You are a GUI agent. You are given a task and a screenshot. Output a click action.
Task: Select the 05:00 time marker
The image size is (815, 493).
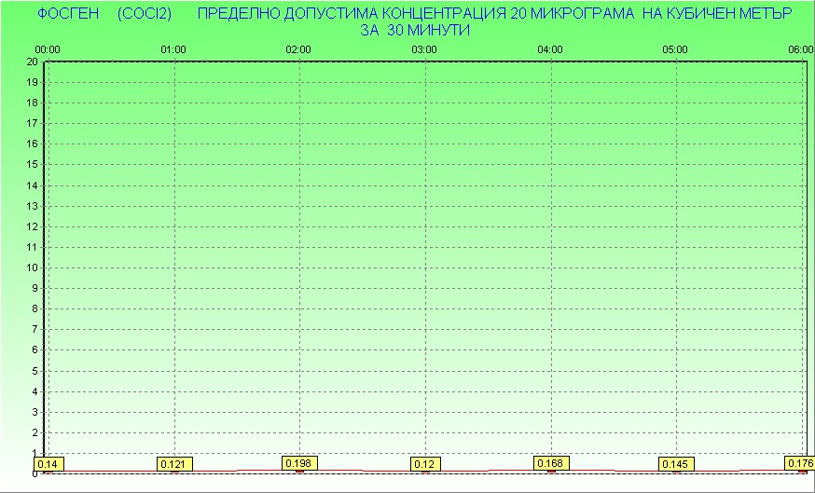coord(675,49)
